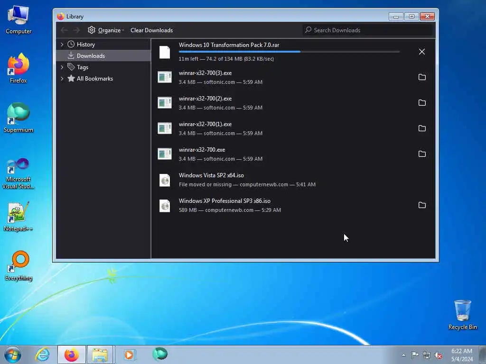Viewport: 486px width, 364px height.
Task: Click the network tray icon
Action: pyautogui.click(x=427, y=355)
